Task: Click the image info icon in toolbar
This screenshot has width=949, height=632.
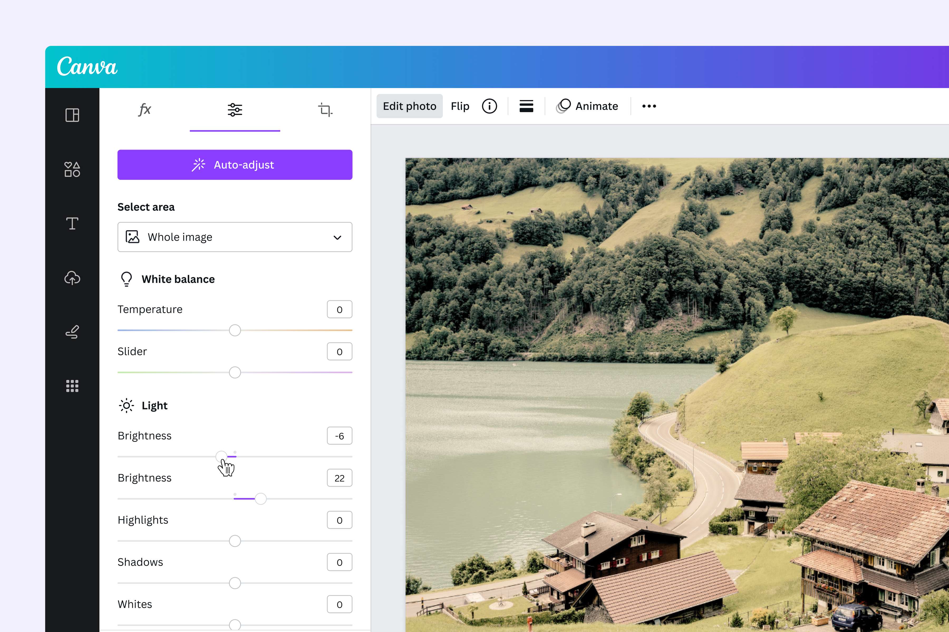Action: coord(490,106)
